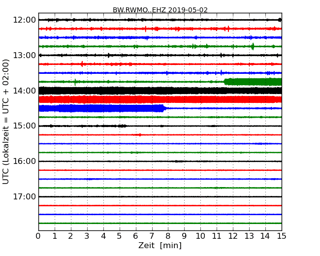Click the 15:00 time axis label

24,126
